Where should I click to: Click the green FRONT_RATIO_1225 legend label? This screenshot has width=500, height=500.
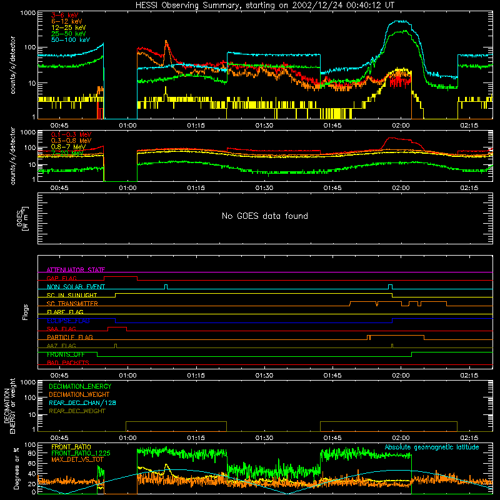coord(81,453)
